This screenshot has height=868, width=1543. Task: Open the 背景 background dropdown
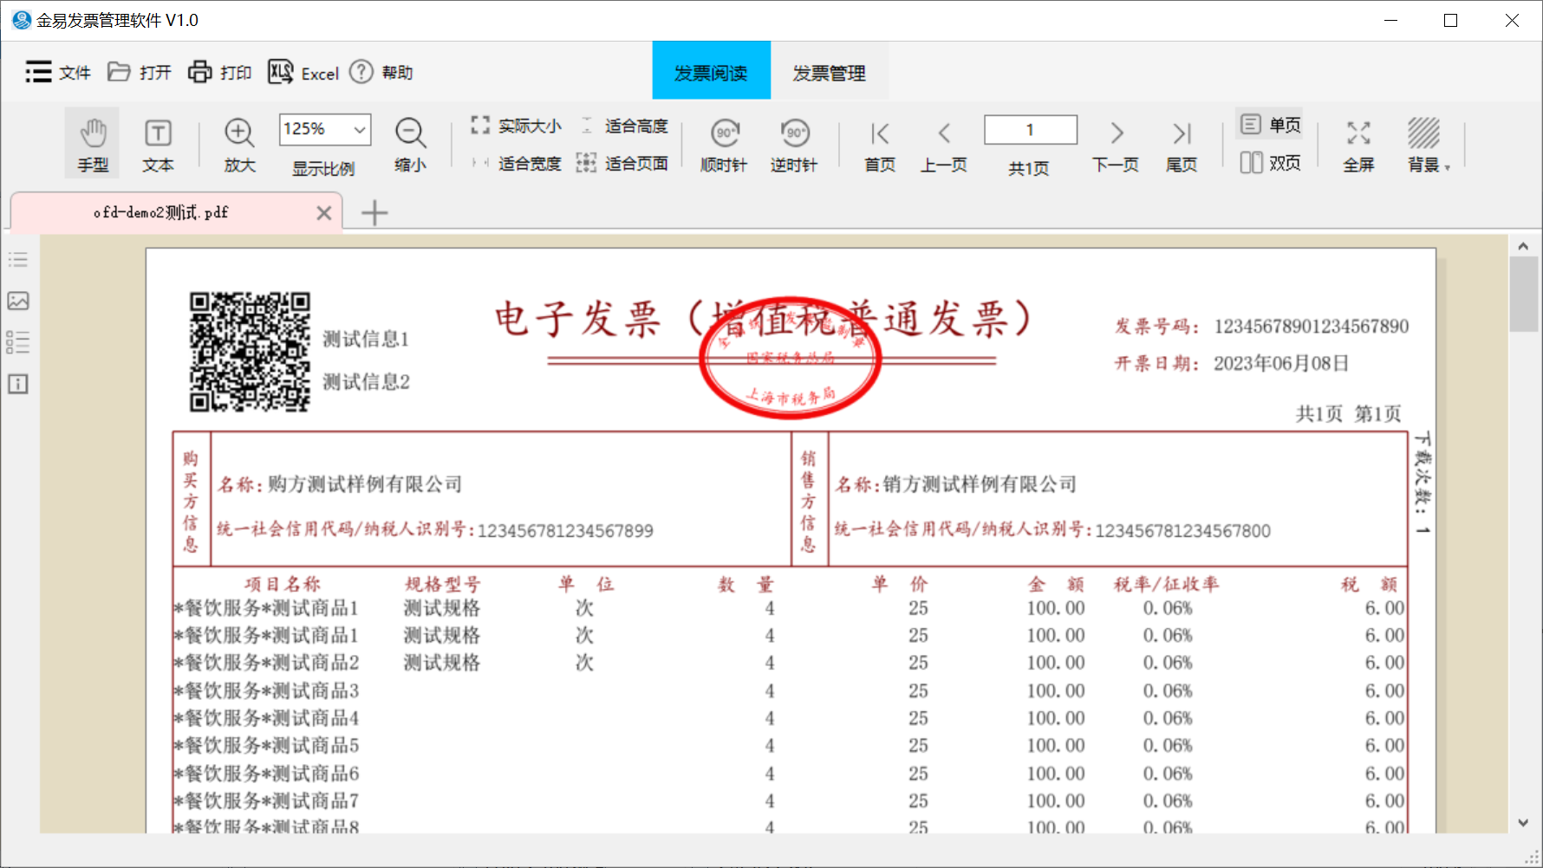1429,145
